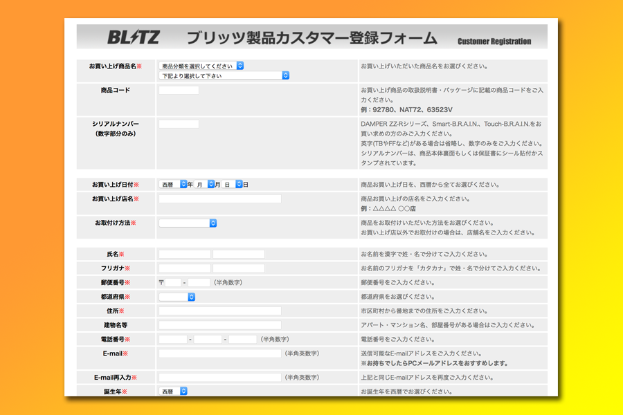Click the note ※お持ちでしたらPCメールアドレスをおすすめします。
This screenshot has height=415, width=623.
click(434, 363)
